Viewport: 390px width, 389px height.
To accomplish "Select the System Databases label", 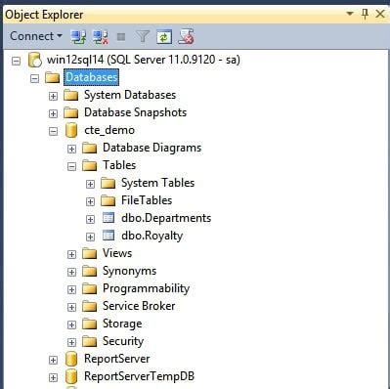I will pyautogui.click(x=130, y=95).
